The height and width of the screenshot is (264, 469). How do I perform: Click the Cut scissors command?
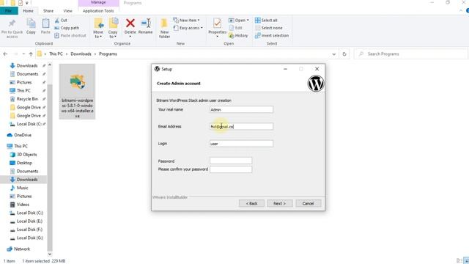pos(61,21)
